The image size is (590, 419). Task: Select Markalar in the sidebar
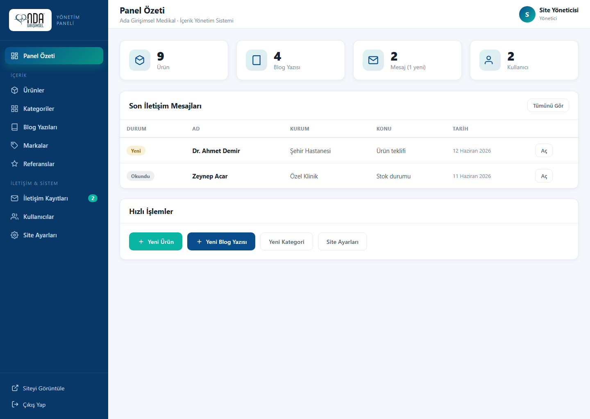(54, 146)
